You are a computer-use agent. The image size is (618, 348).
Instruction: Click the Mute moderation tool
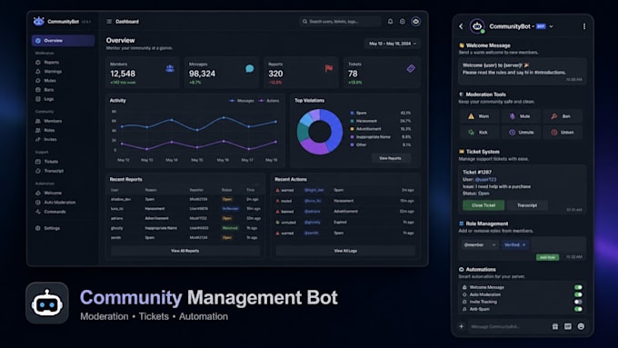coord(521,116)
